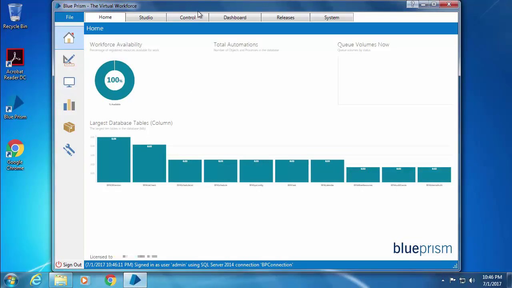This screenshot has height=288, width=512.
Task: Open System from the sidebar wrench icon
Action: click(69, 150)
